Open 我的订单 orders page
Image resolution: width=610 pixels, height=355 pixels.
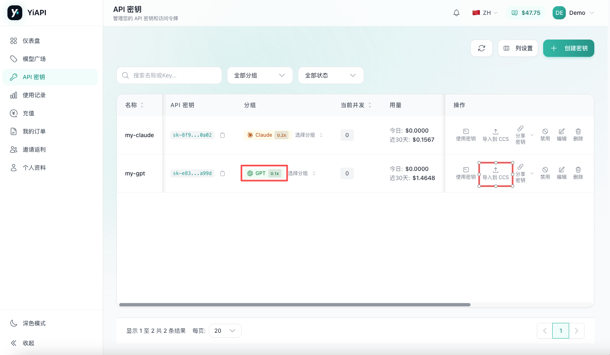50,131
